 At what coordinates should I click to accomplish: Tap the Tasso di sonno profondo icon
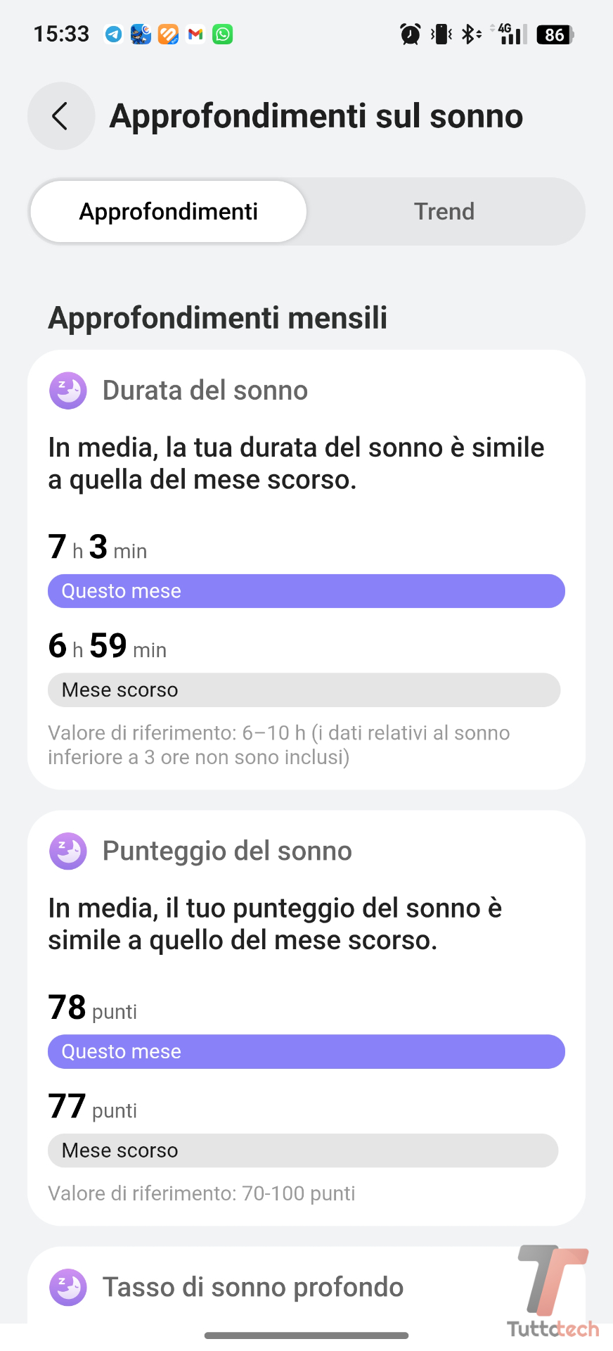68,1287
